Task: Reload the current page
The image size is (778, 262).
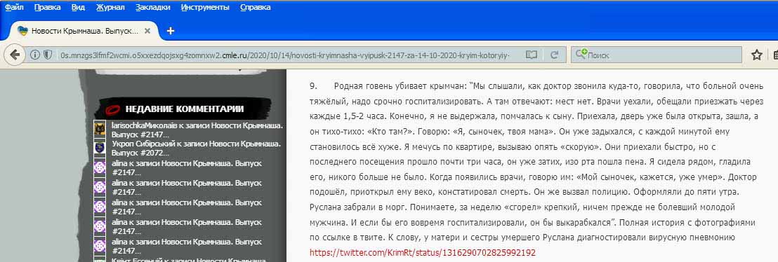Action: click(555, 55)
